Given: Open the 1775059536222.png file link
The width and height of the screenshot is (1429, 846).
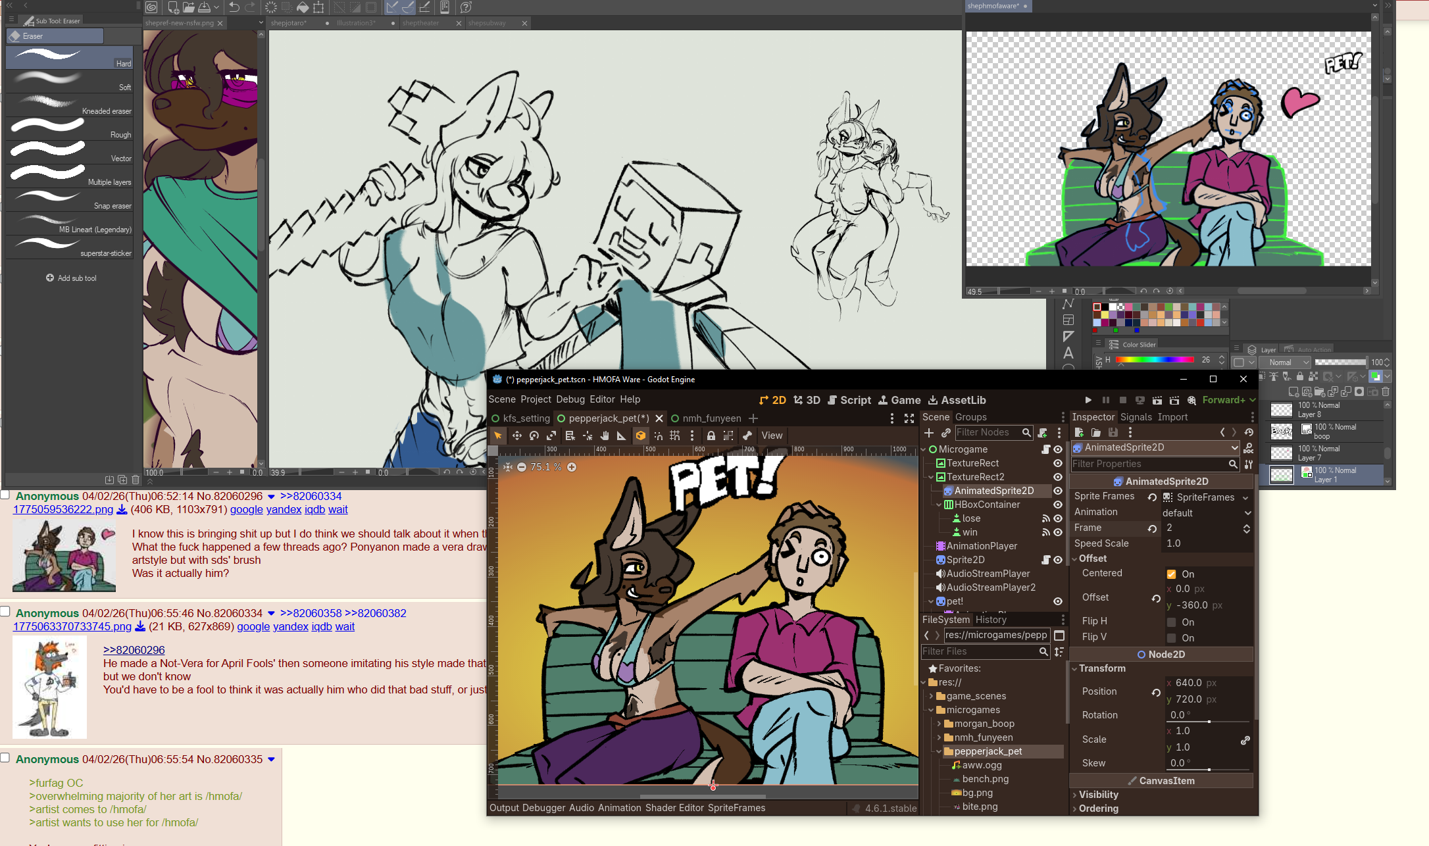Looking at the screenshot, I should tap(63, 509).
